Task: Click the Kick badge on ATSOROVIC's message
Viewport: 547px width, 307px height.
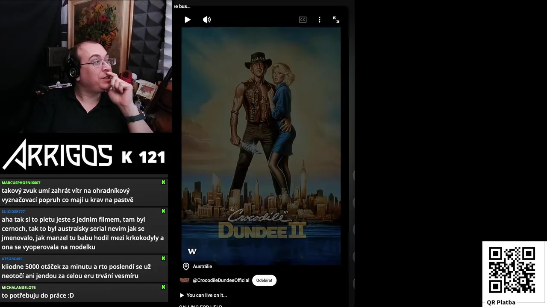Action: pyautogui.click(x=163, y=258)
